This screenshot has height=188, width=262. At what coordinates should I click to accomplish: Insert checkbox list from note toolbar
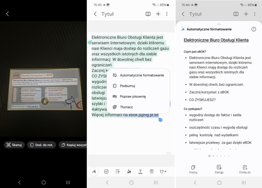point(106,172)
